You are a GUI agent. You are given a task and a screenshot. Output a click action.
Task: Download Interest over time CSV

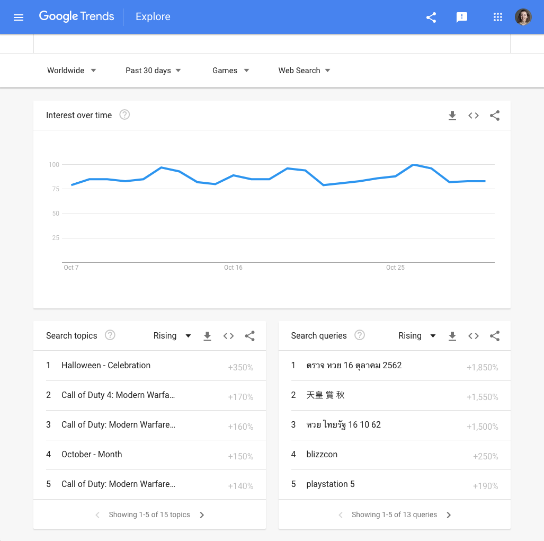[452, 116]
